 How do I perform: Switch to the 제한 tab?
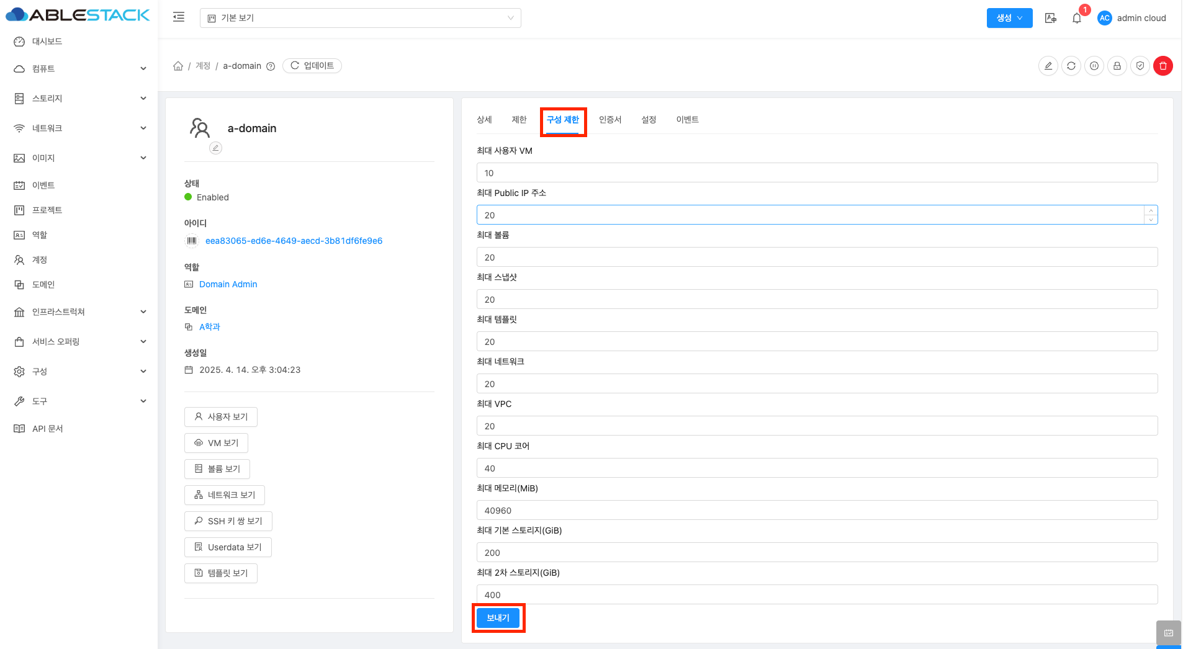[519, 120]
